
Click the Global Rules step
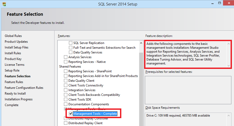coord(13,36)
